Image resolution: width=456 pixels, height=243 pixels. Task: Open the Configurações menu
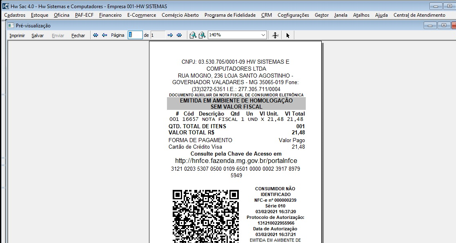(293, 15)
